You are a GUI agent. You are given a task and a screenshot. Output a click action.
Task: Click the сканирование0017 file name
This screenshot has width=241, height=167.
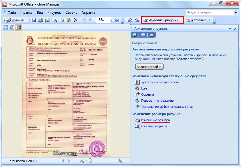click(23, 161)
